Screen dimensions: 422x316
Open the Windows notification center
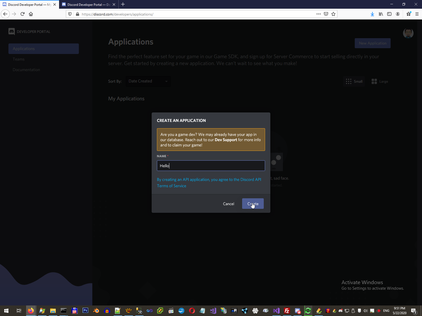point(414,311)
